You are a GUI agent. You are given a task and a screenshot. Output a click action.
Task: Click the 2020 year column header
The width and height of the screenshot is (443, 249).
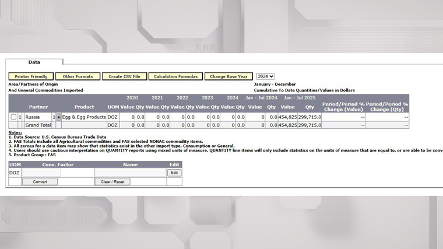click(132, 98)
